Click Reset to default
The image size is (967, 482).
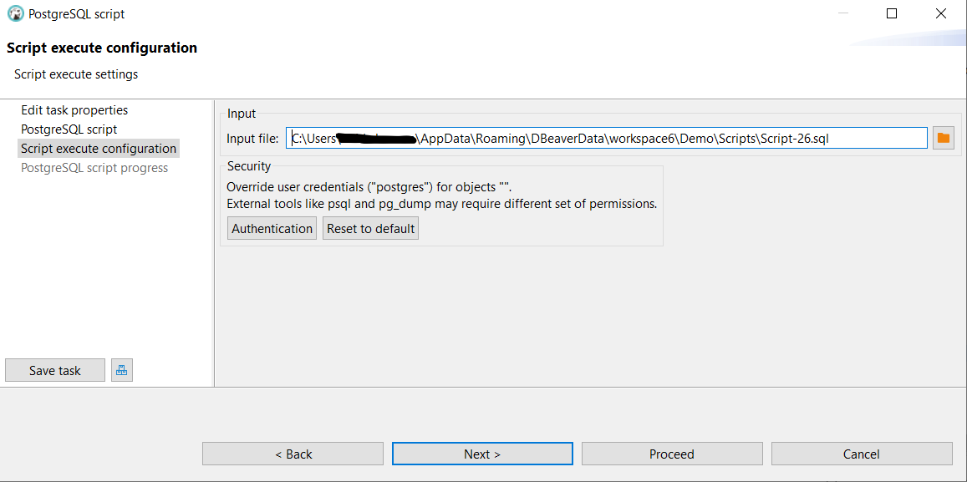(x=370, y=227)
